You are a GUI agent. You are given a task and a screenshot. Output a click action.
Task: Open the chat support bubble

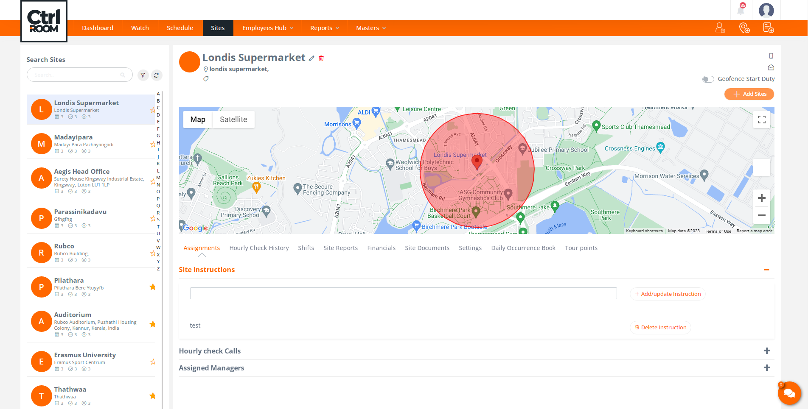(789, 393)
